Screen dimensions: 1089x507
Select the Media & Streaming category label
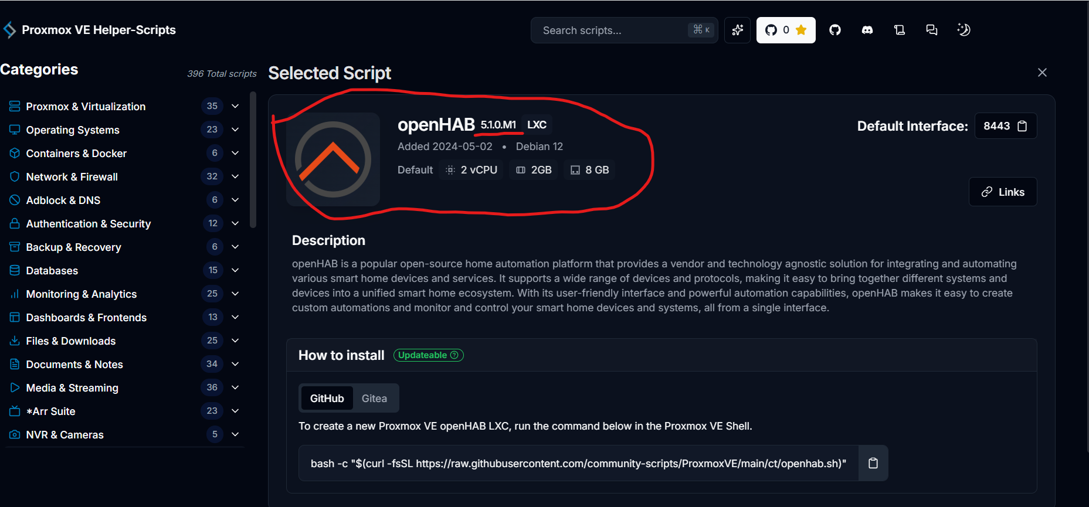pos(72,387)
